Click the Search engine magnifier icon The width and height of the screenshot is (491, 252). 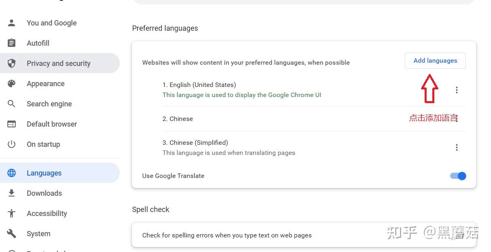click(x=12, y=104)
